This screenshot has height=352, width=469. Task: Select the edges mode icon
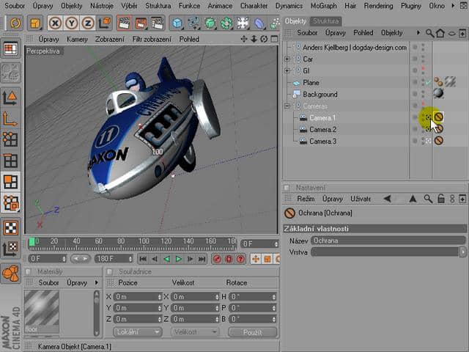pos(10,161)
